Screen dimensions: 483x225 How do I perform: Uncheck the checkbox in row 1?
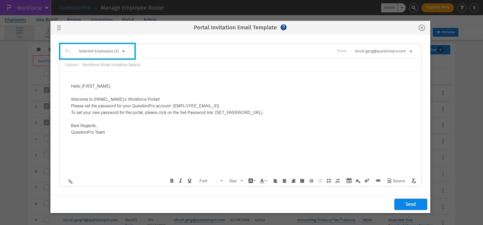pyautogui.click(x=47, y=90)
